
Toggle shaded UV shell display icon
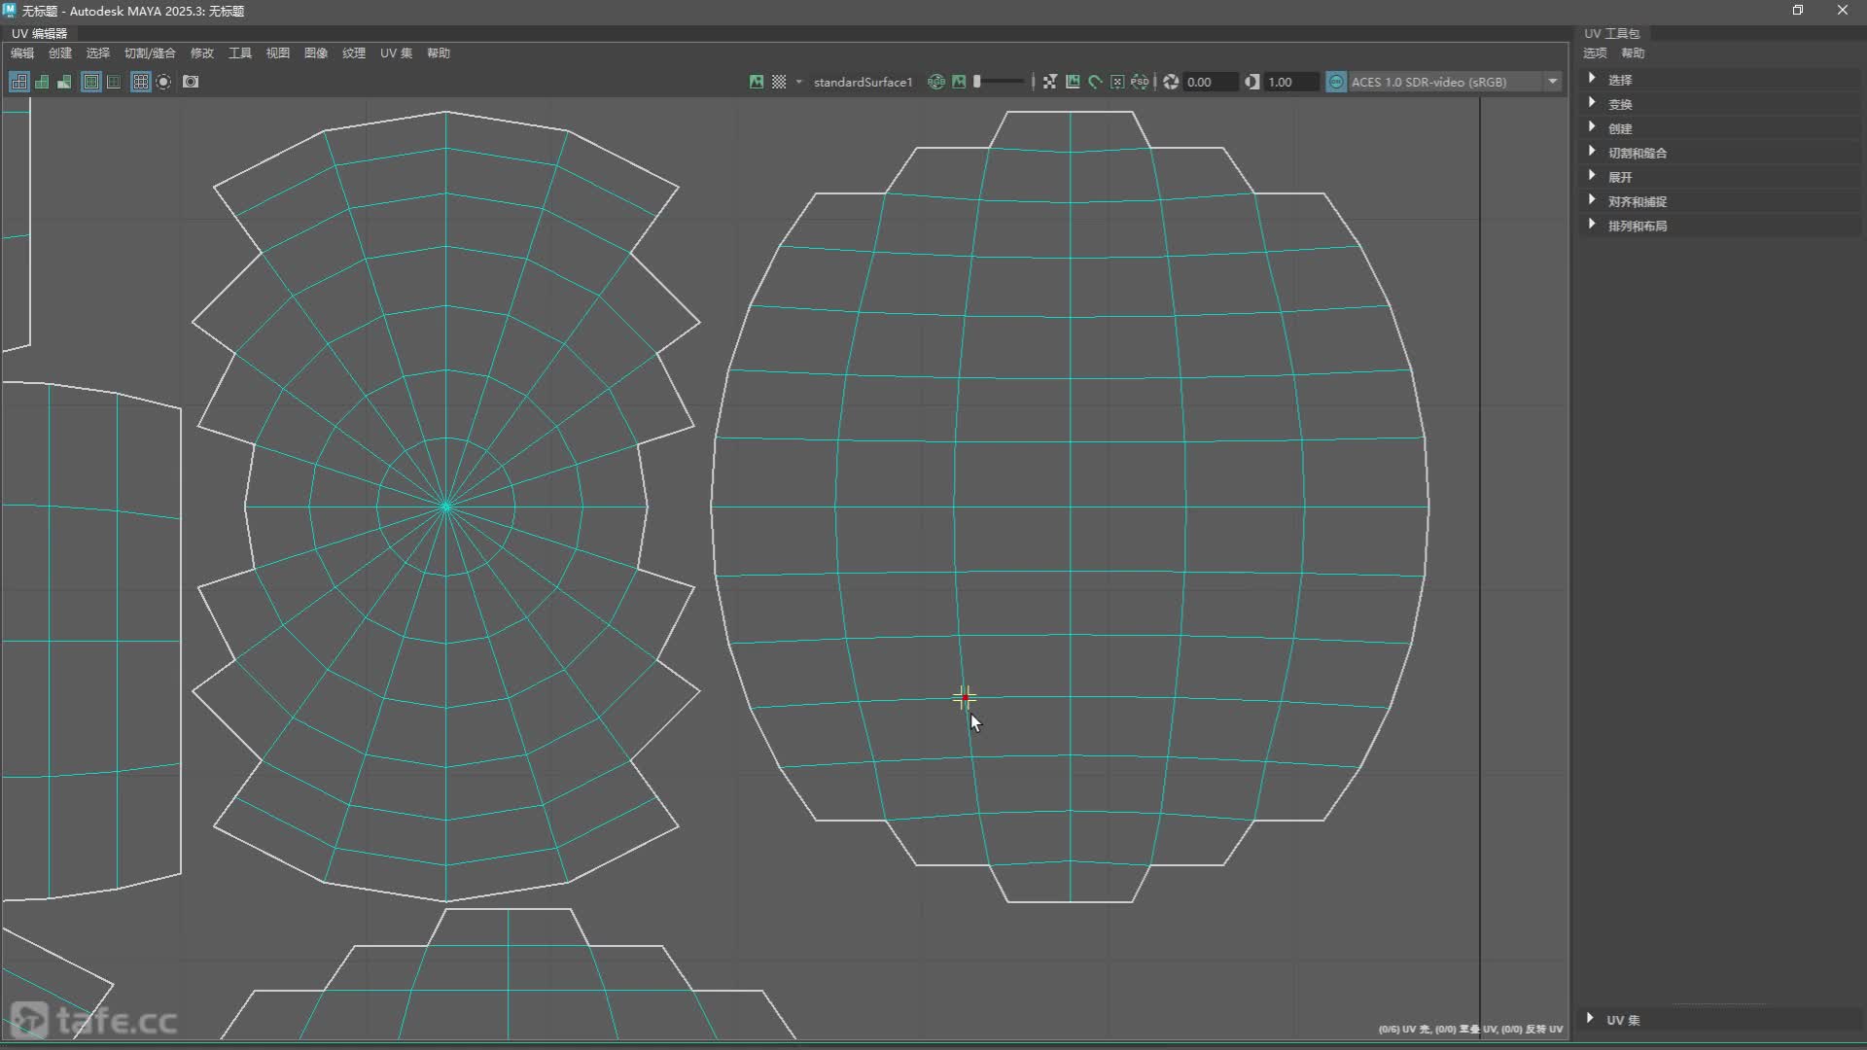point(42,82)
